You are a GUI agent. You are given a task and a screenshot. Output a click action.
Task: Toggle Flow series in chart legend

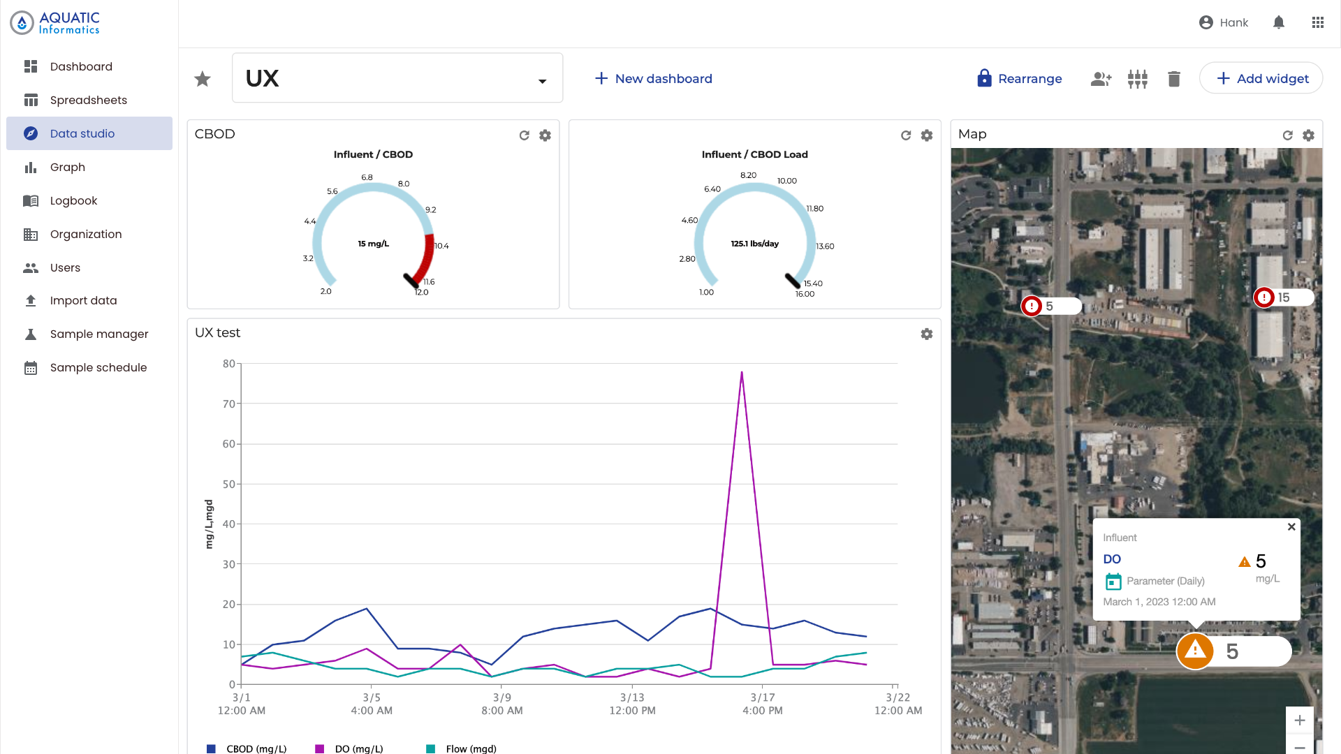pyautogui.click(x=462, y=748)
